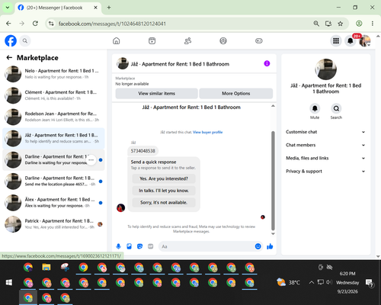
Task: Go to the Home feed icon
Action: pyautogui.click(x=117, y=40)
